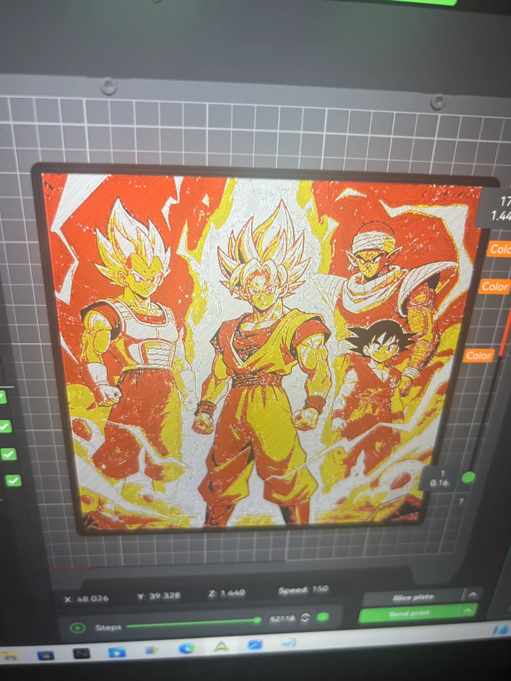Toggle the third-from-bottom green checkbox in the left panel
511x681 pixels.
[5, 426]
